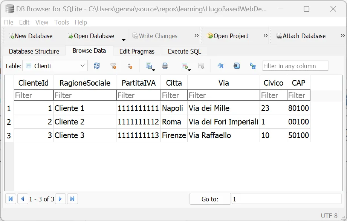347x221 pixels.
Task: Click the Via filter box
Action: coord(223,95)
